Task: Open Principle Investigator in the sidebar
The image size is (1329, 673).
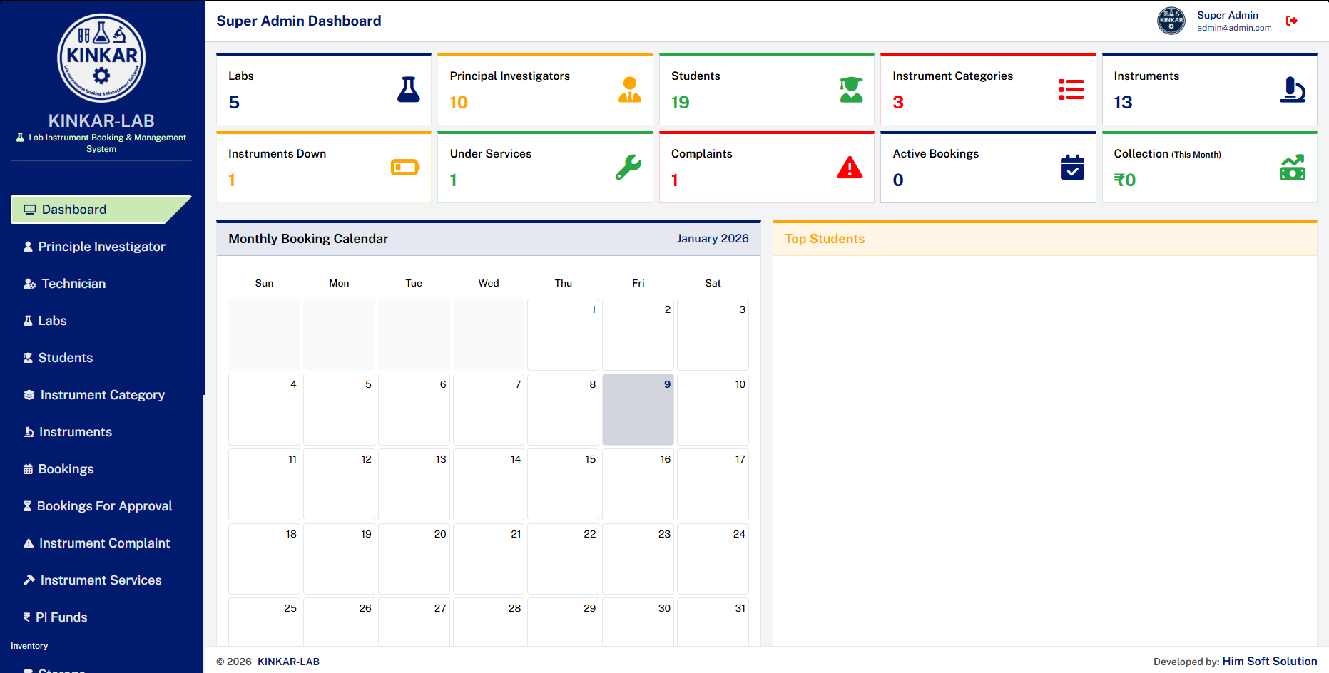Action: pyautogui.click(x=101, y=247)
